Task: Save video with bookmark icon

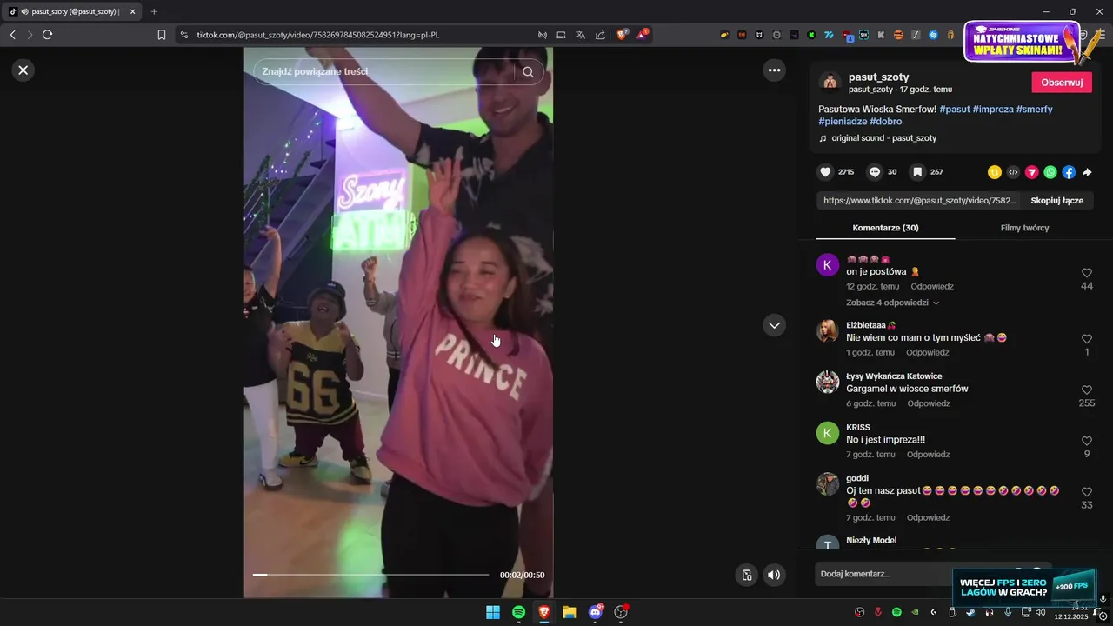Action: coord(916,172)
